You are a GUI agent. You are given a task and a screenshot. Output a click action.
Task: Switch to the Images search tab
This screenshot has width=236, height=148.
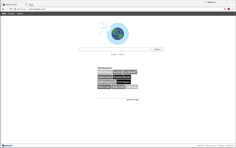tap(12, 14)
